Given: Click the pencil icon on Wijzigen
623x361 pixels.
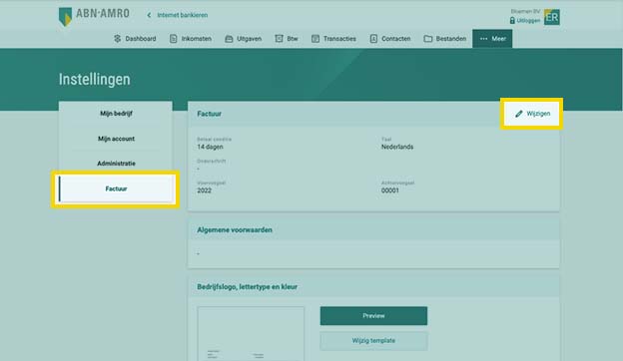Looking at the screenshot, I should (x=519, y=114).
